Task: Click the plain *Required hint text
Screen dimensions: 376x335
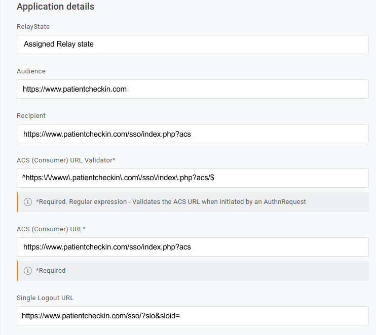Action: (x=51, y=271)
